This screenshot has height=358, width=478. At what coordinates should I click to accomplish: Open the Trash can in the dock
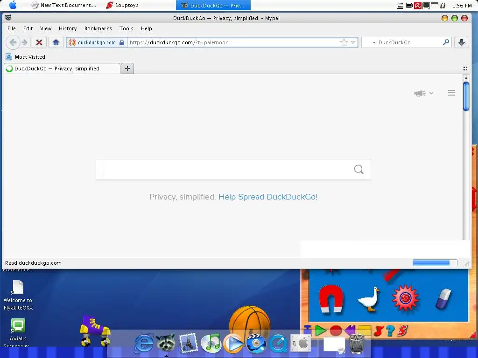point(356,344)
